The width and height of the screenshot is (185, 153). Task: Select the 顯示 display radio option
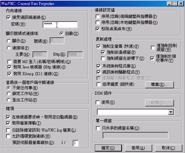(x=9, y=41)
